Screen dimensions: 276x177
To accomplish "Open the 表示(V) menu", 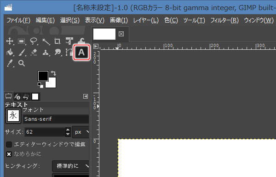I will (x=94, y=20).
